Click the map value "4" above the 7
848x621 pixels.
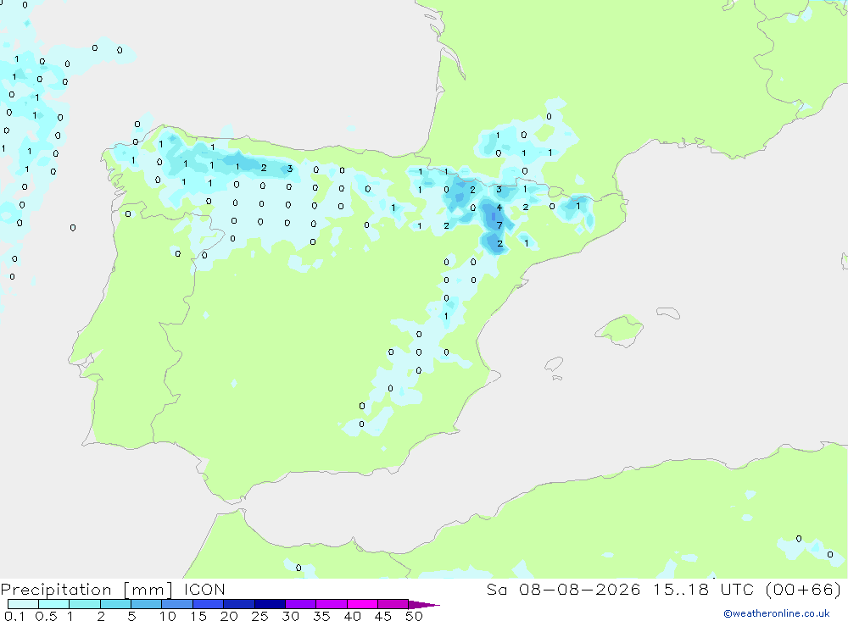[x=499, y=208]
